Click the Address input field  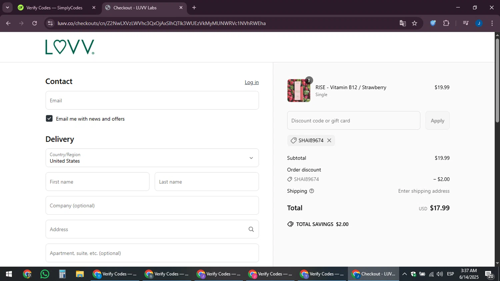[152, 229]
